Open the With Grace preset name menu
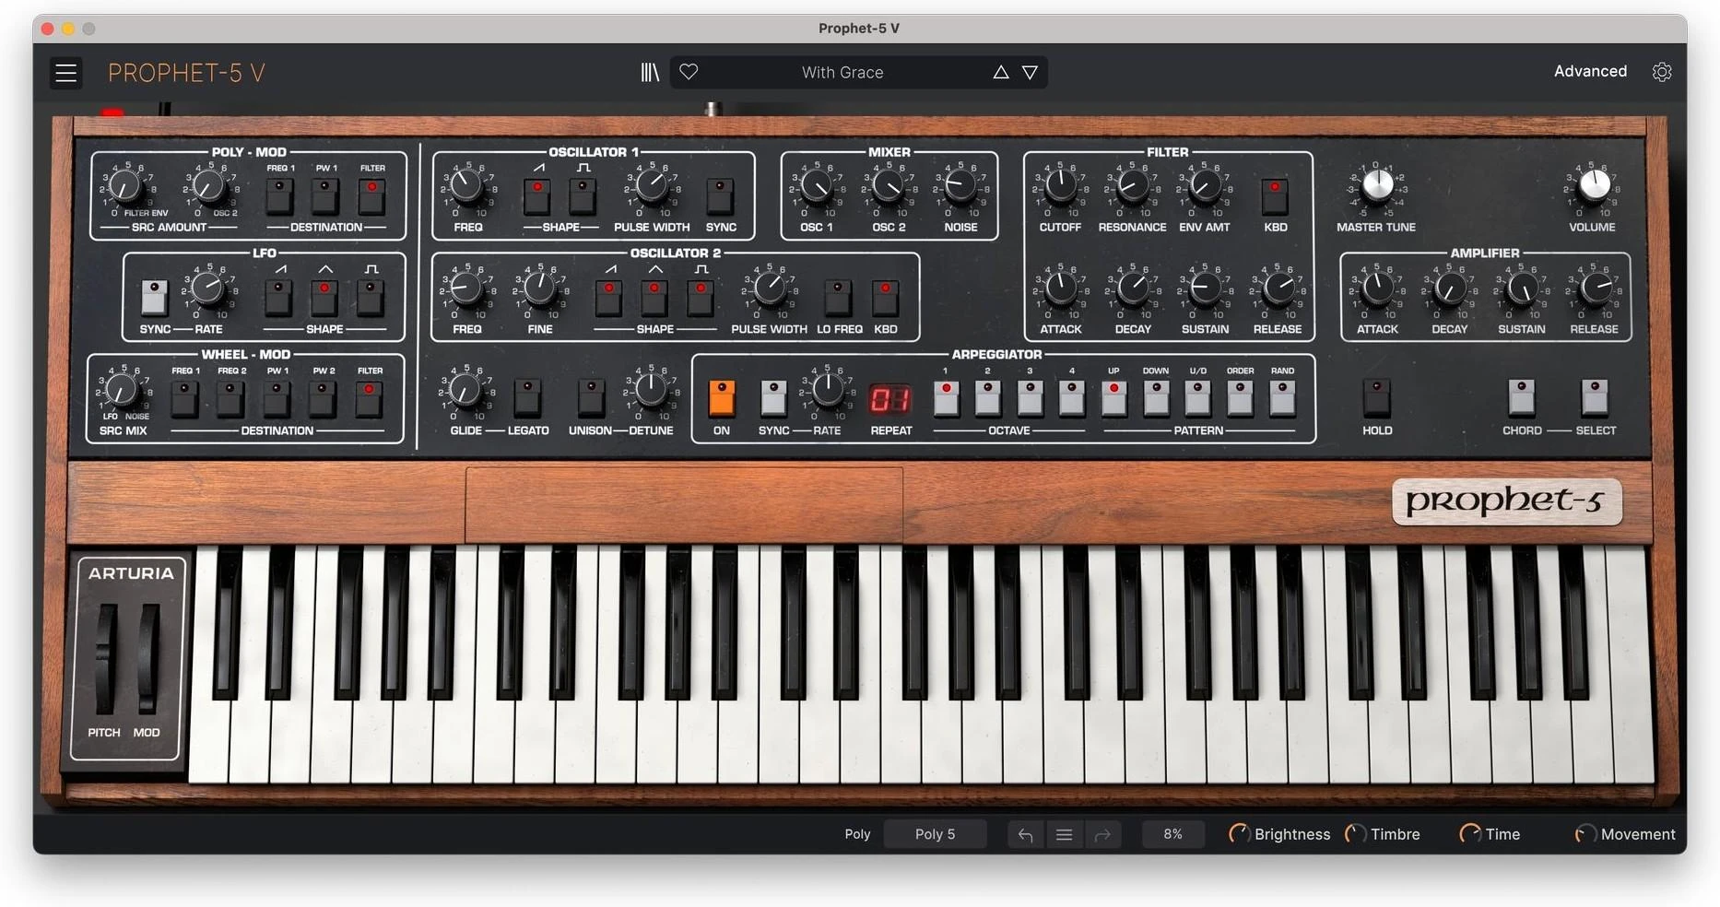The height and width of the screenshot is (907, 1720). 842,72
